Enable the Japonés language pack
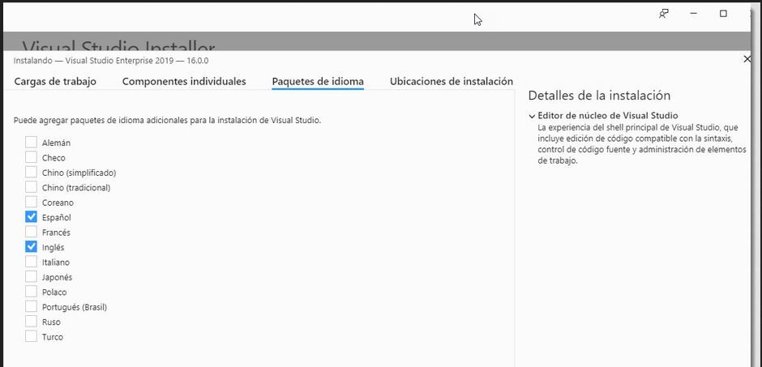This screenshot has height=367, width=762. 31,277
